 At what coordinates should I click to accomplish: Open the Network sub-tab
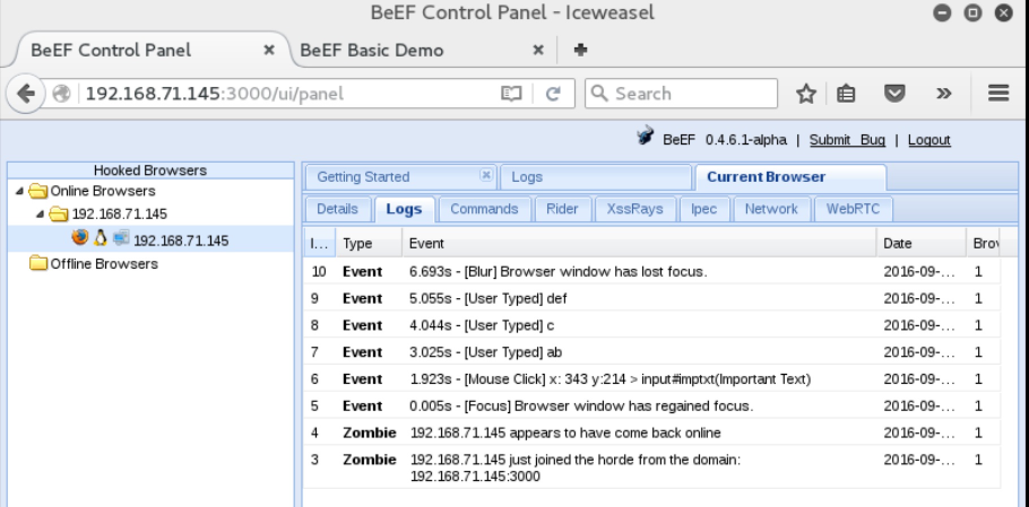[771, 209]
